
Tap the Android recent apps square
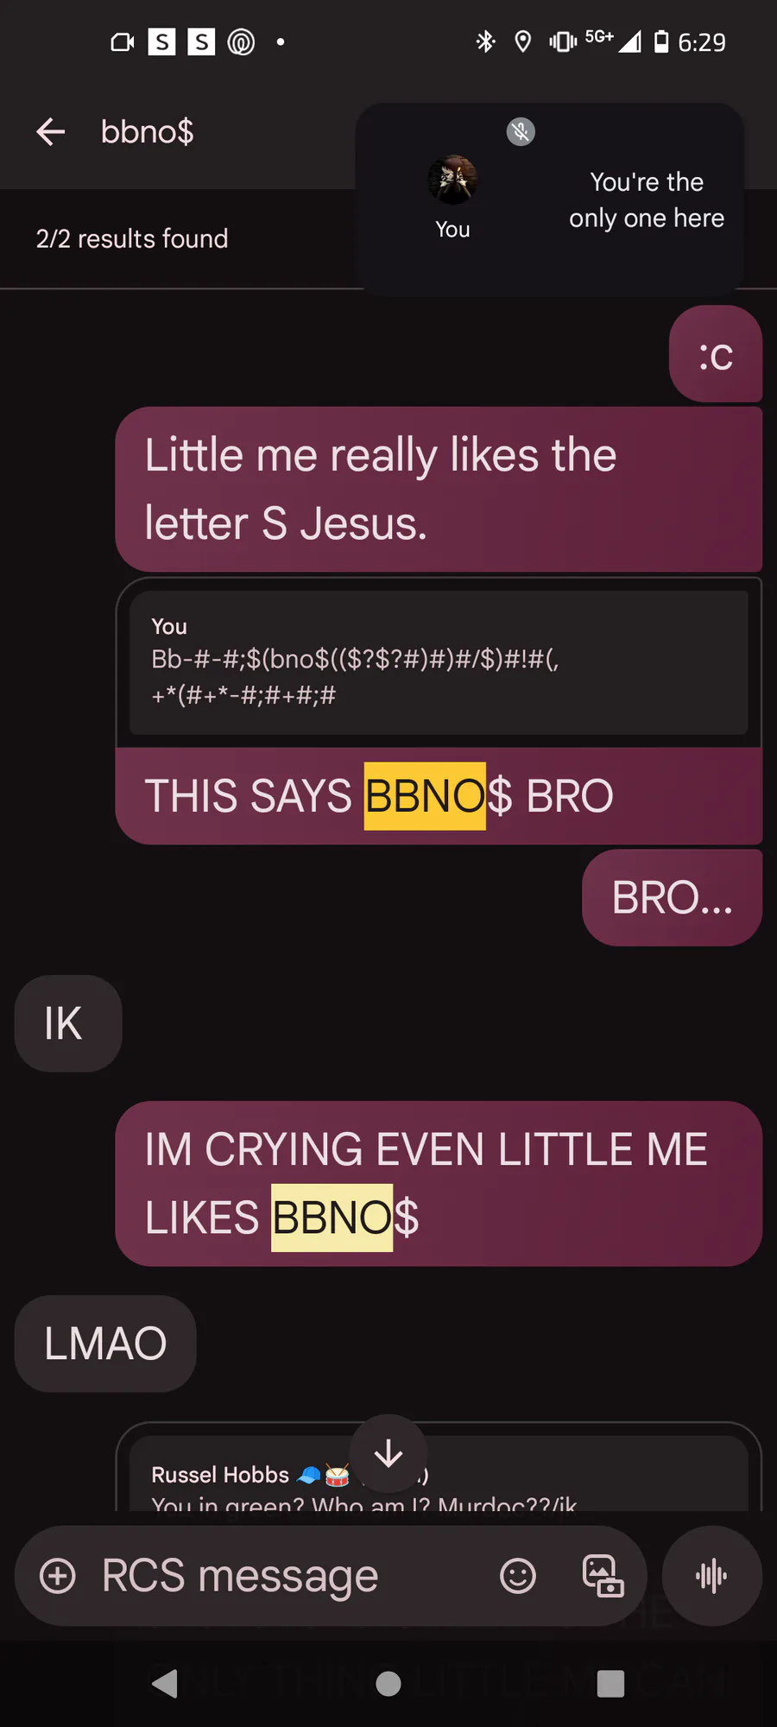[x=610, y=1683]
